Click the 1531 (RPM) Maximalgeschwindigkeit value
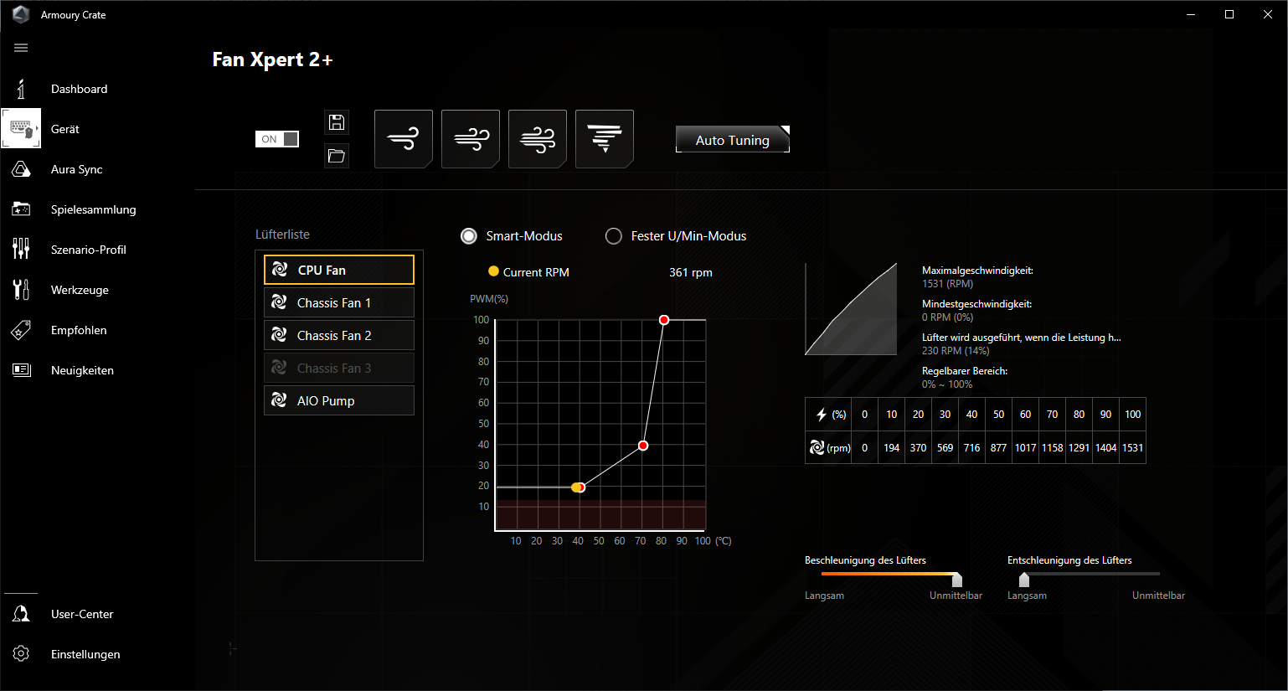This screenshot has width=1288, height=691. 947,284
